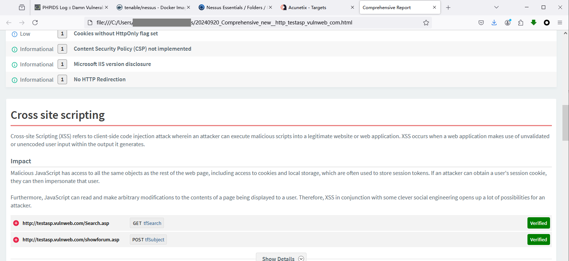Expand Show Details section
Screen dimensions: 569x261
click(x=281, y=258)
